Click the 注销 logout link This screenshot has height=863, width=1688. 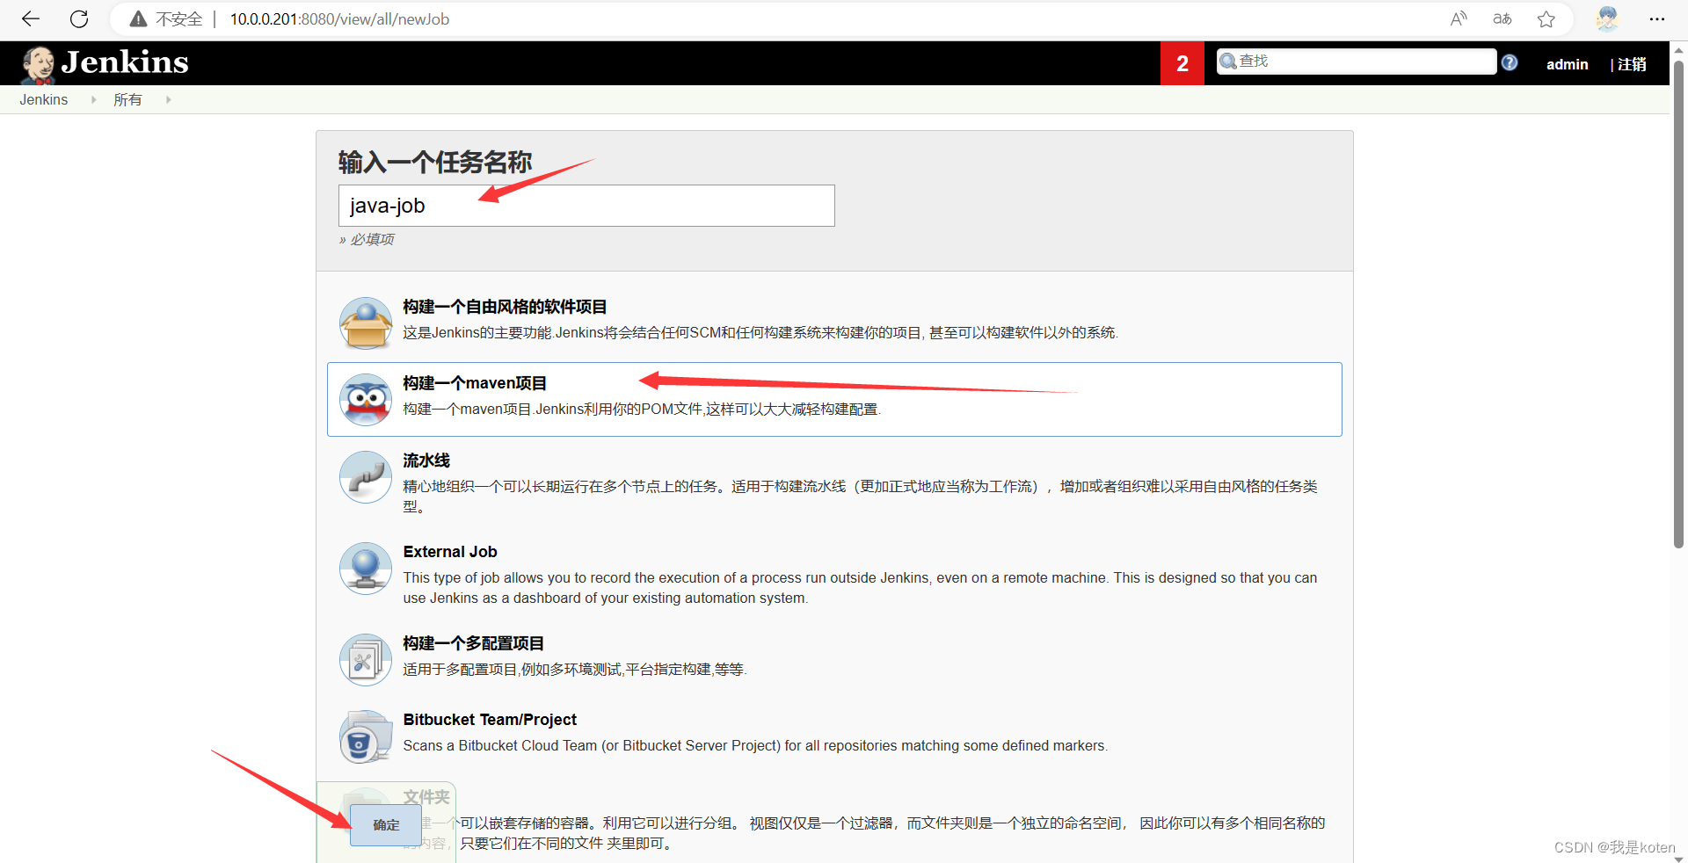point(1632,64)
